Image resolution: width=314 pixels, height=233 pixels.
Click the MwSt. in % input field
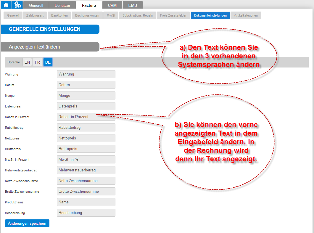(x=86, y=160)
